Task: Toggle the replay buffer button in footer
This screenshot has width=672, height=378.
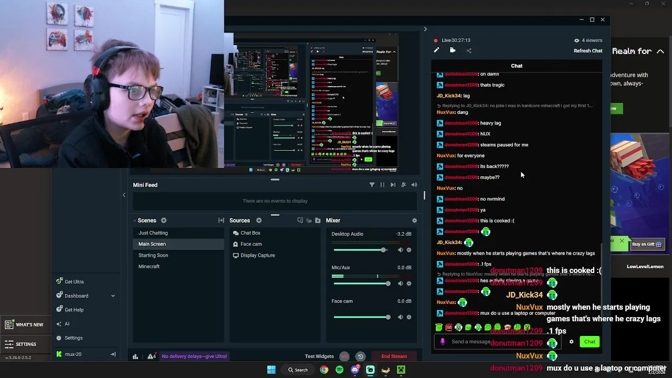Action: click(360, 356)
